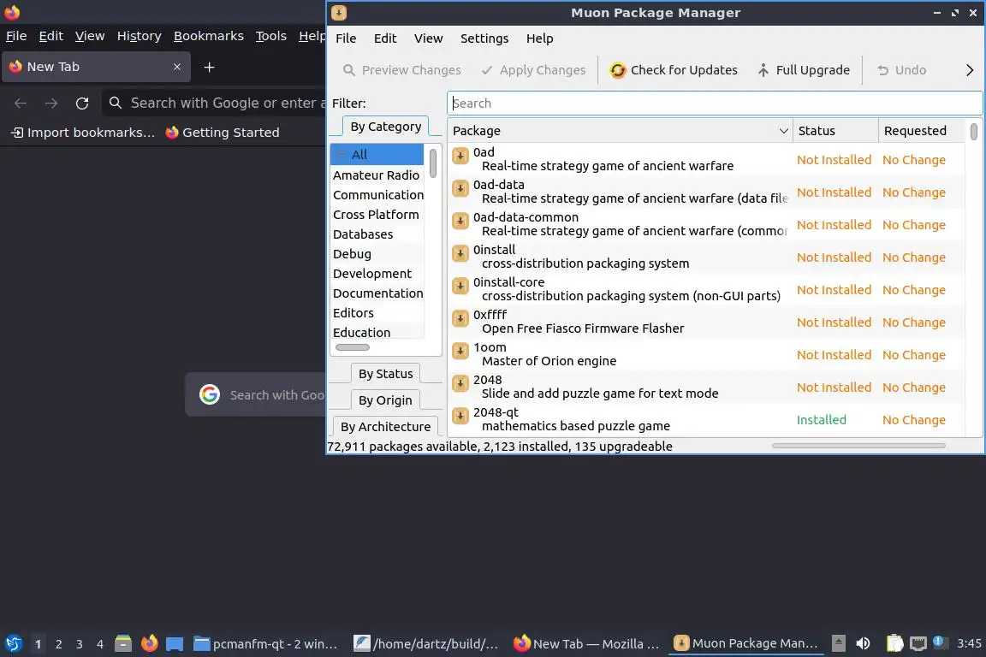The width and height of the screenshot is (986, 657).
Task: Click the Muon app icon in title bar
Action: [339, 13]
